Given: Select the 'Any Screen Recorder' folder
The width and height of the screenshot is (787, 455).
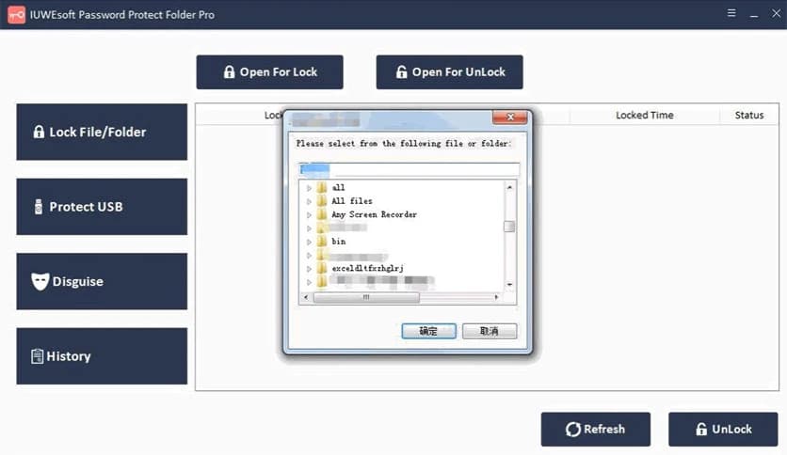Looking at the screenshot, I should 374,214.
